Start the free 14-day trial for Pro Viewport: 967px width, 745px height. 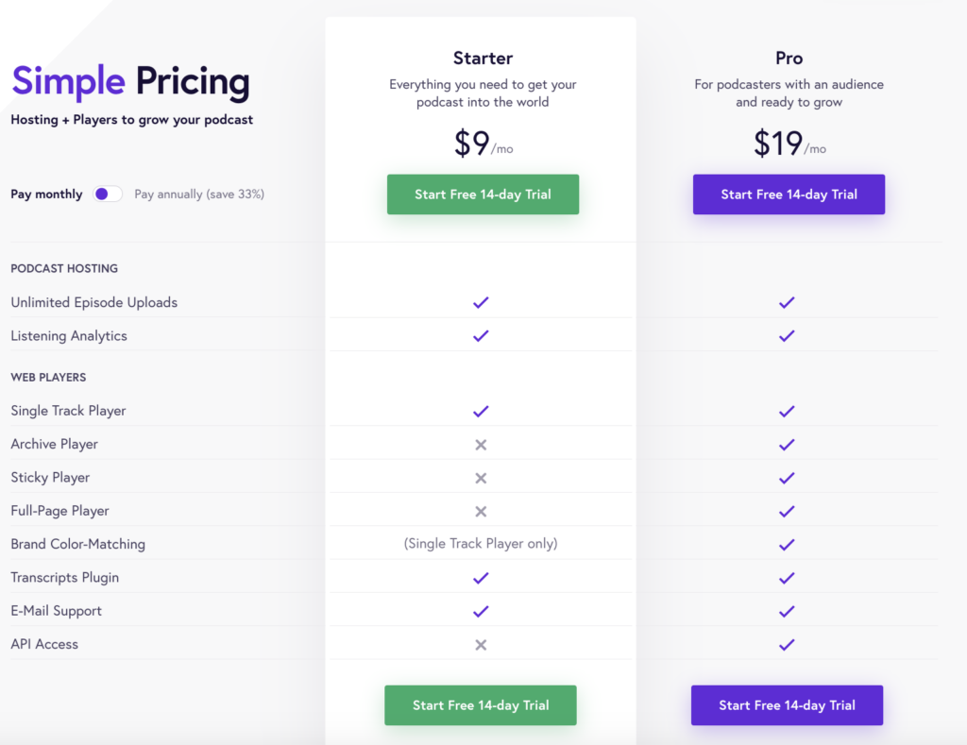tap(789, 194)
